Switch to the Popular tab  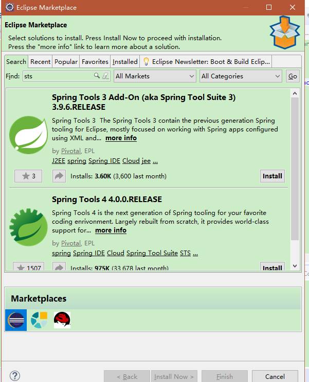[66, 62]
